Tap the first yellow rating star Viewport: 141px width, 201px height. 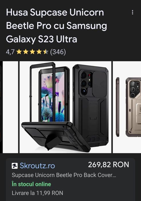19,52
